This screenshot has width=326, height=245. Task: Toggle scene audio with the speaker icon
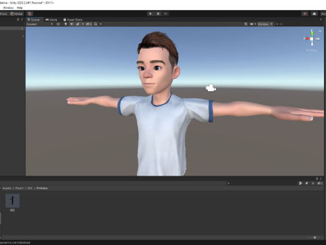[72, 24]
